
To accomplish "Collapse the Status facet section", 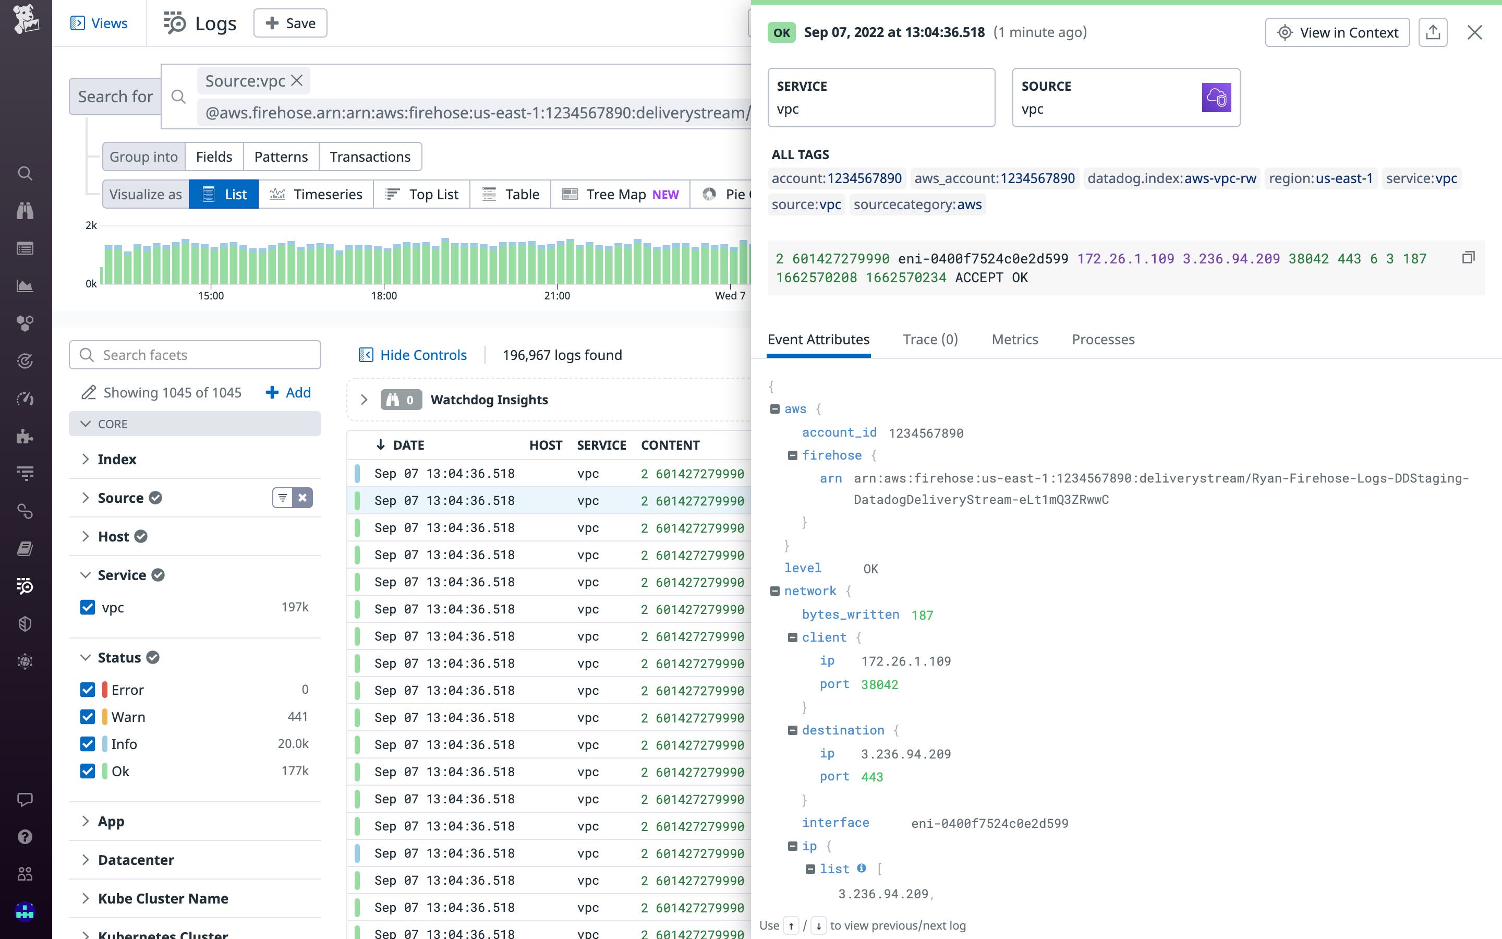I will (86, 657).
